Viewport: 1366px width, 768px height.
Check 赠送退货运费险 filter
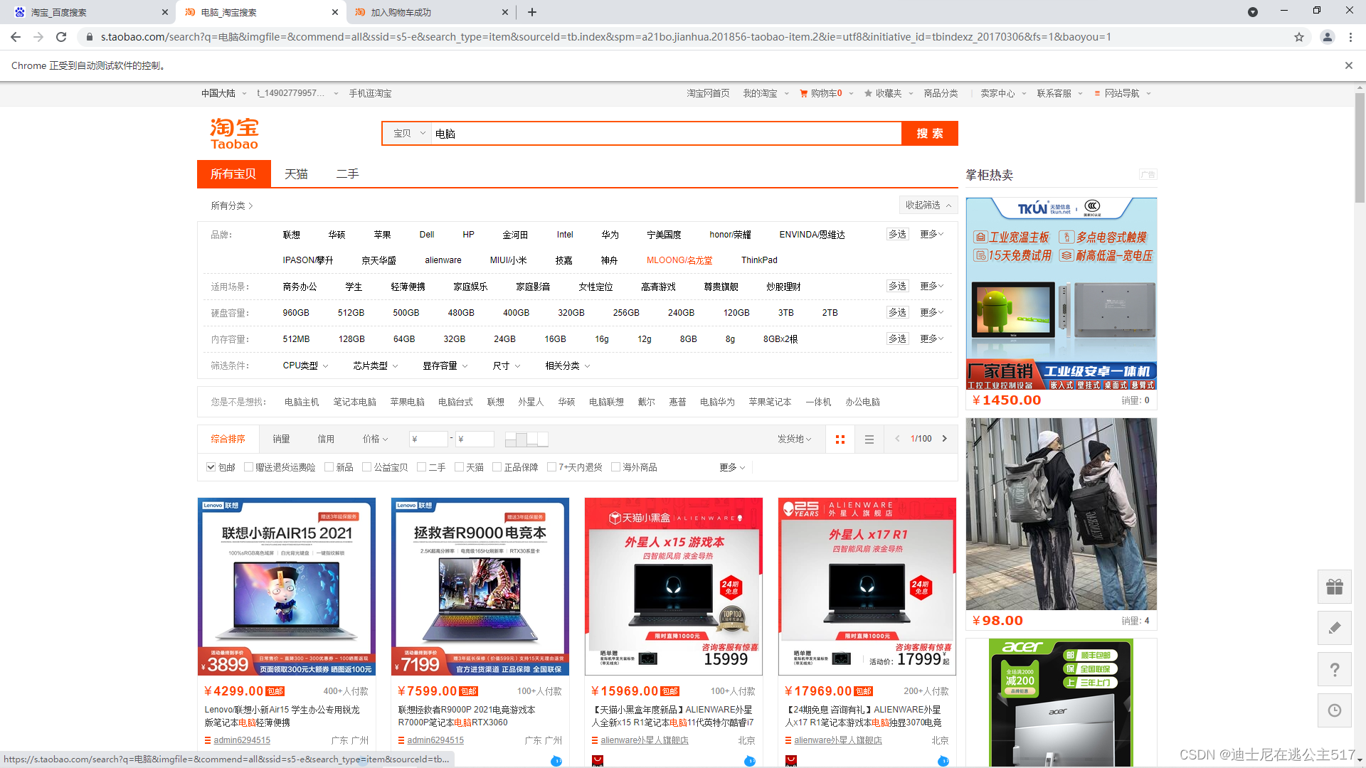pyautogui.click(x=248, y=467)
